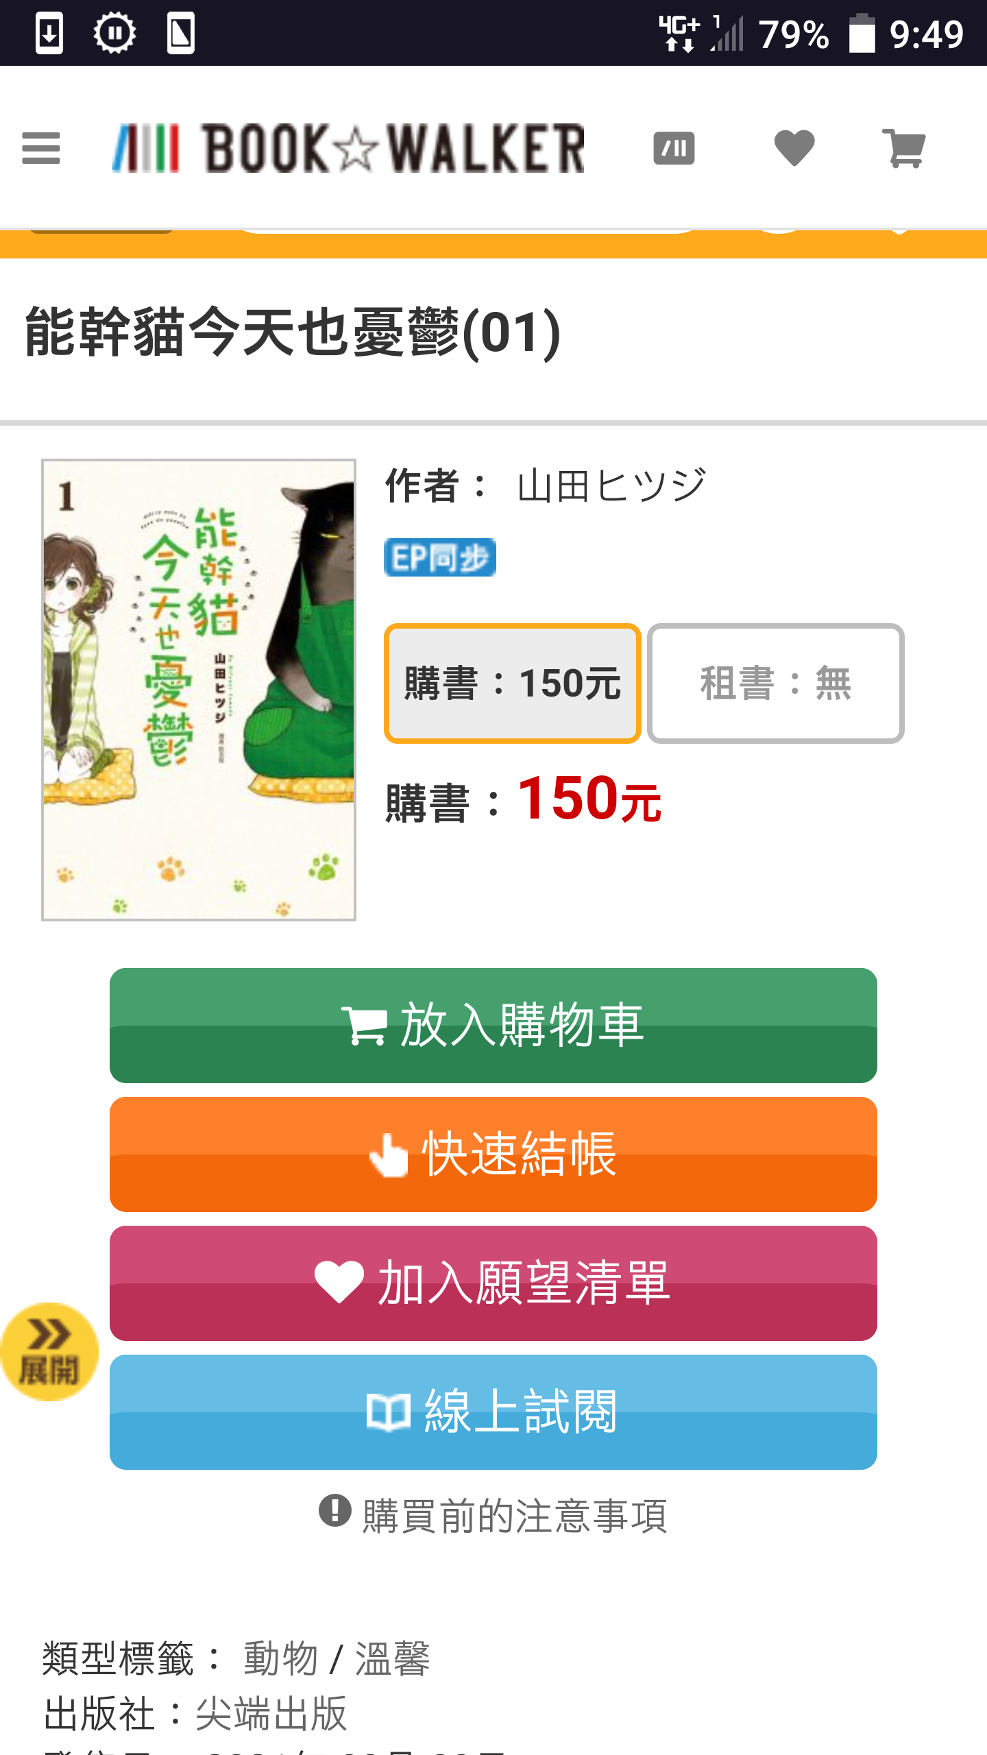Viewport: 987px width, 1755px height.
Task: Select the 購書：150元 purchase option
Action: (513, 683)
